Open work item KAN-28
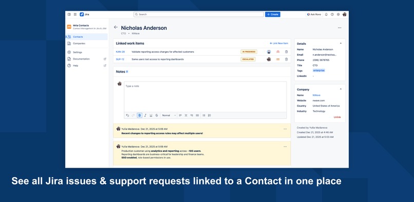 (120, 52)
